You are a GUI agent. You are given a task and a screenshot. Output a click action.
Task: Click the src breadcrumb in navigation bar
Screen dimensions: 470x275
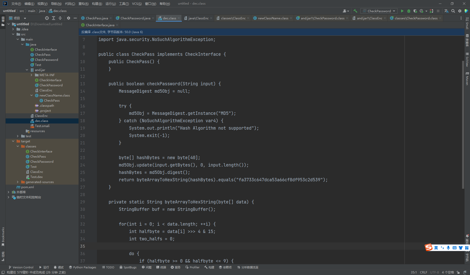point(22,11)
